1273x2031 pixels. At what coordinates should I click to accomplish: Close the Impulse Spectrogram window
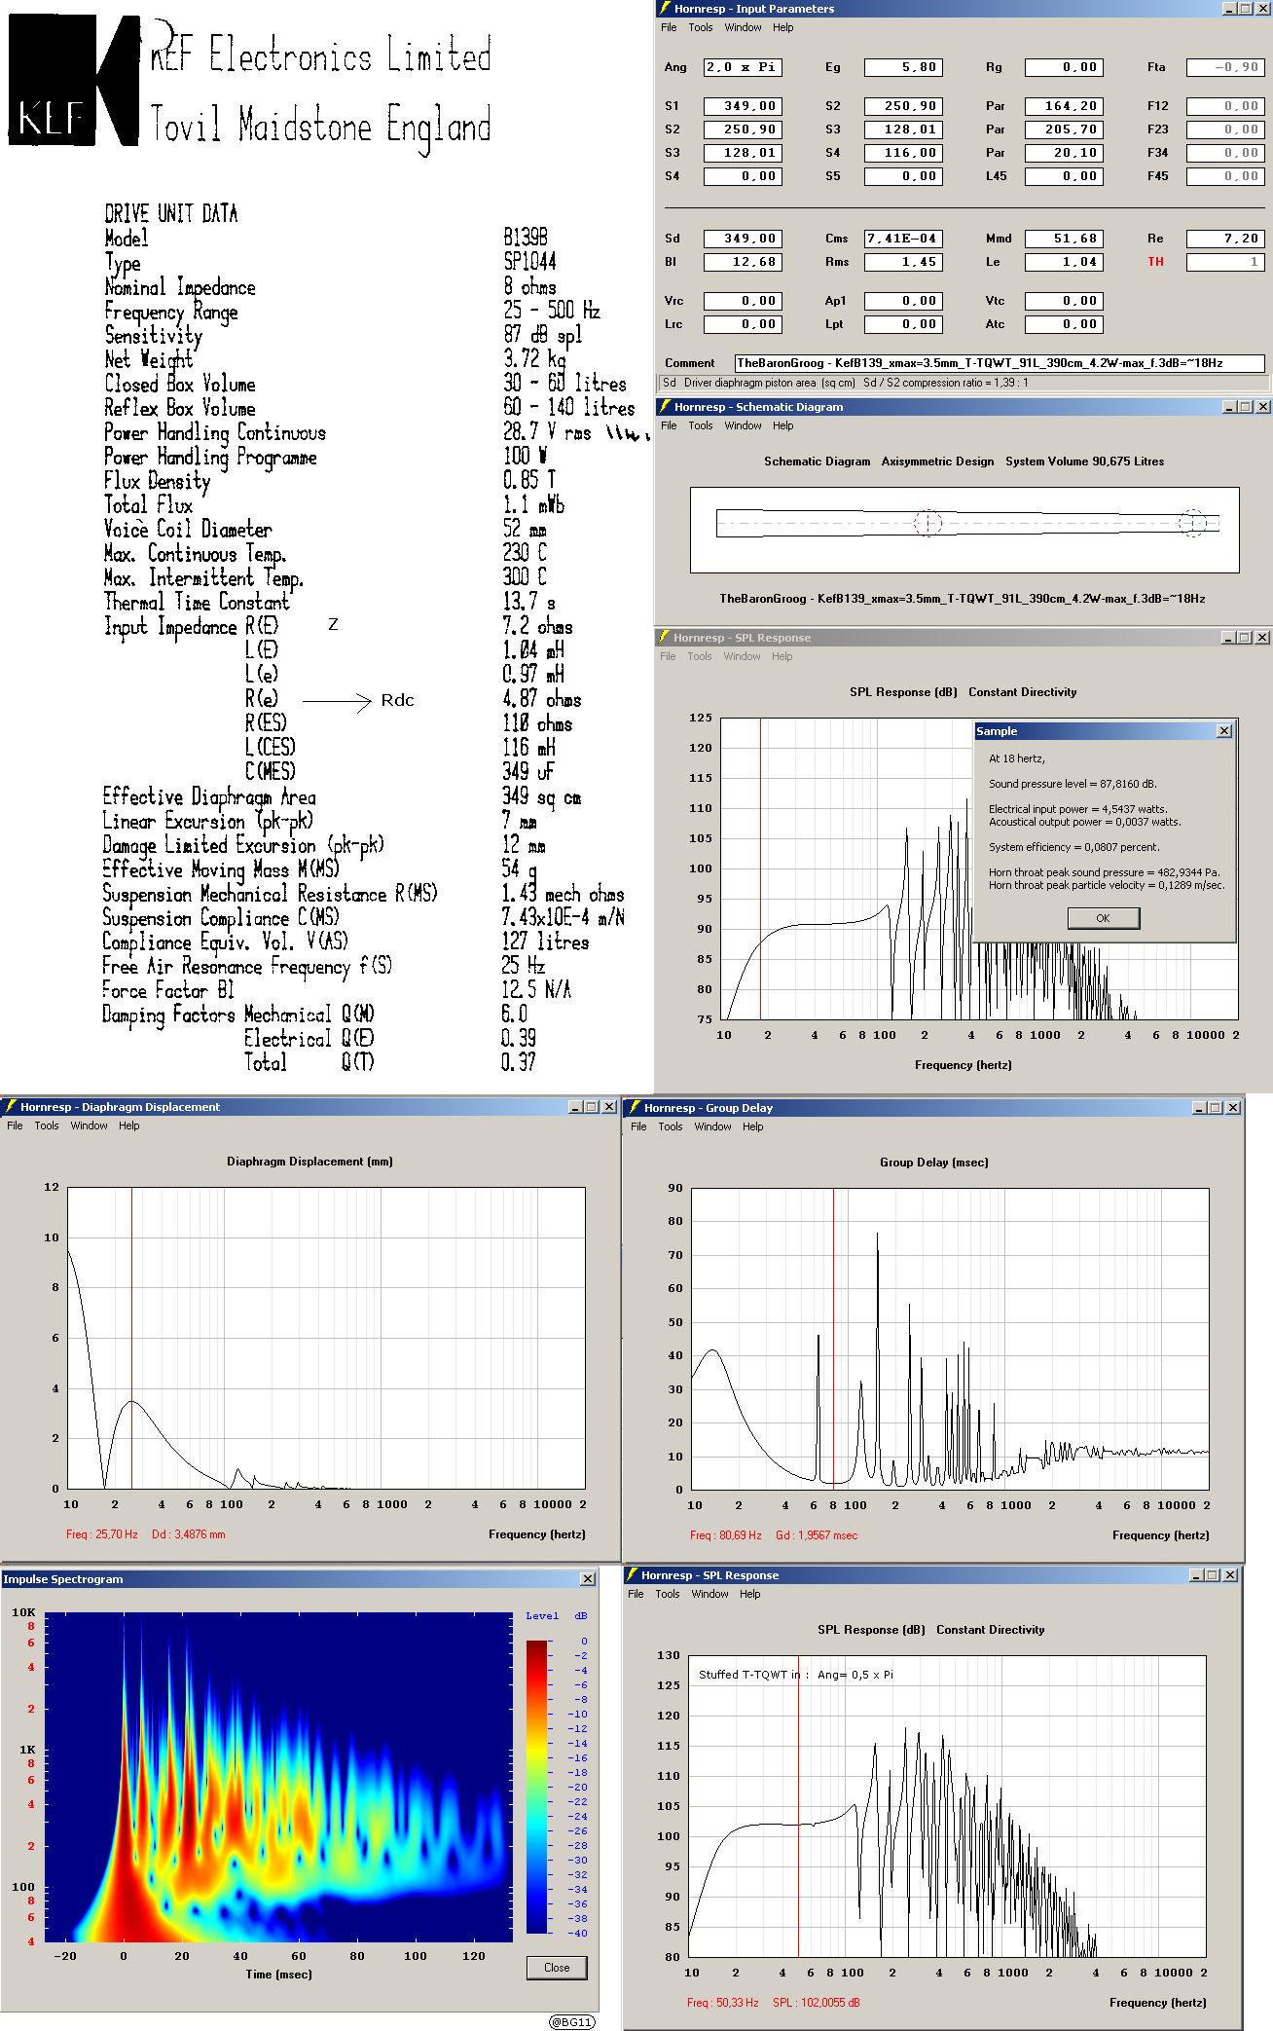click(x=587, y=1578)
